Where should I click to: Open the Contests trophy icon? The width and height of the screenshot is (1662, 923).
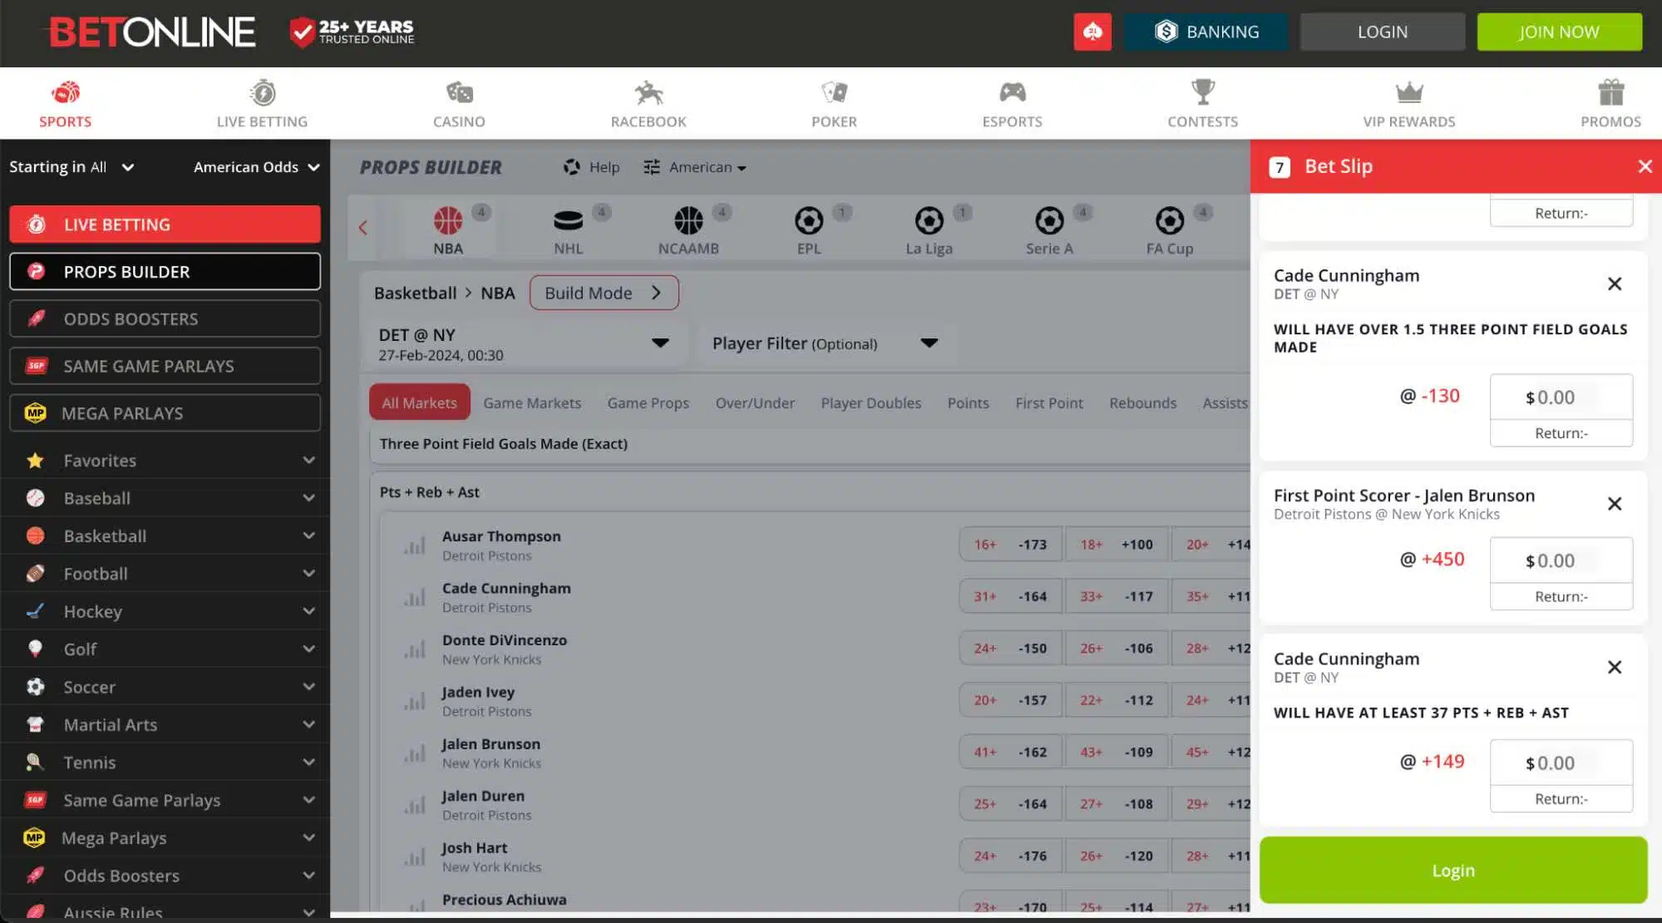coord(1202,93)
